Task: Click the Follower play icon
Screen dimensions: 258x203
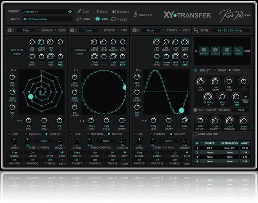Action: coord(195,110)
